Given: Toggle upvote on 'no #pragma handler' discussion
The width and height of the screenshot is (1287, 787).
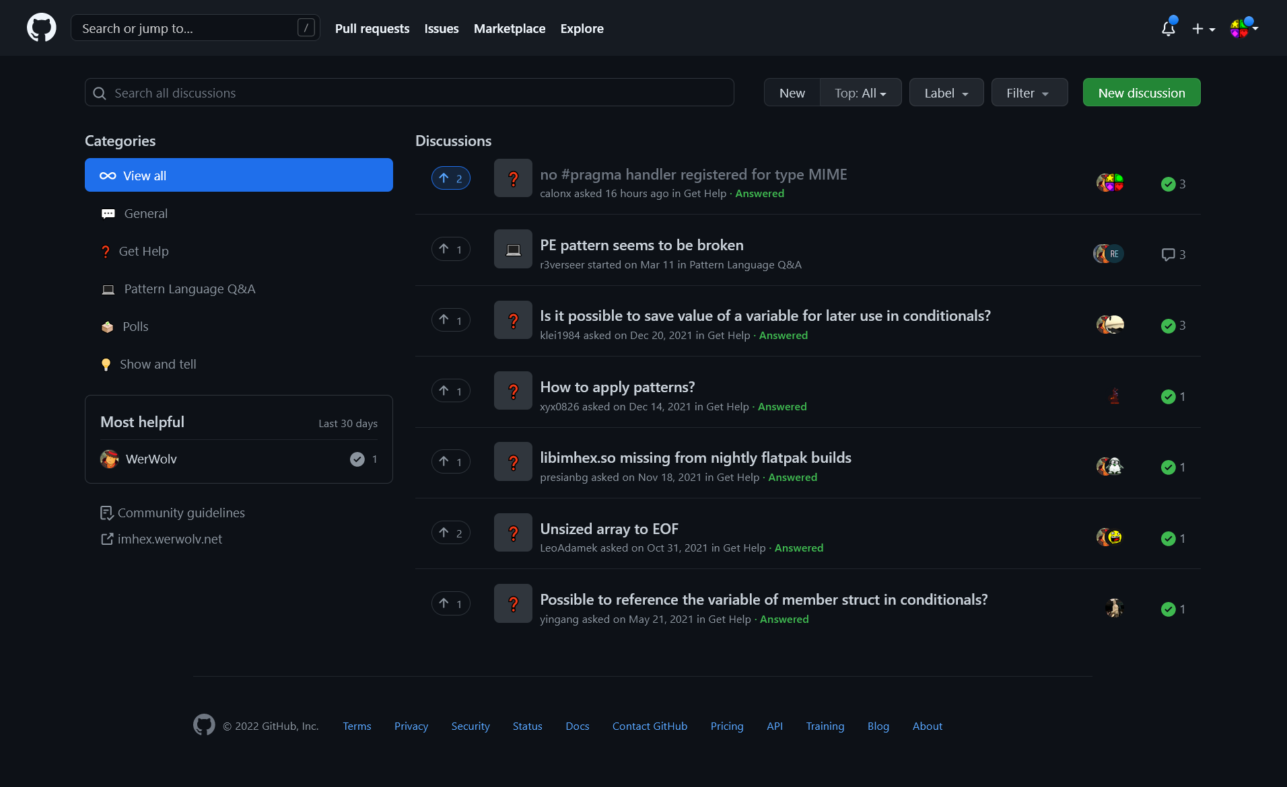Looking at the screenshot, I should click(x=451, y=178).
